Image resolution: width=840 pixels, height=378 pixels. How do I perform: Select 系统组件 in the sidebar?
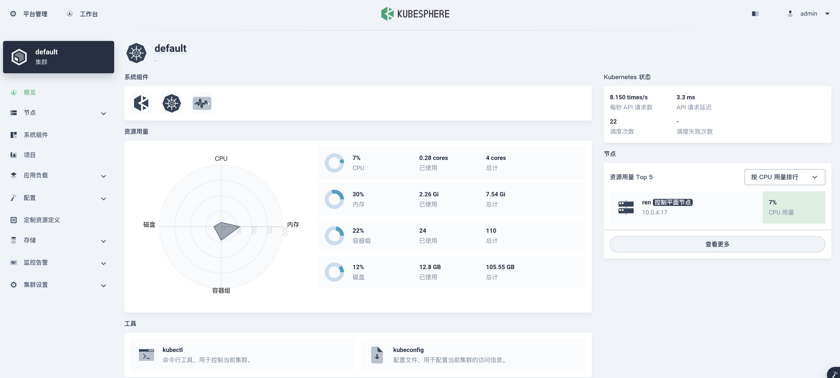tap(36, 135)
